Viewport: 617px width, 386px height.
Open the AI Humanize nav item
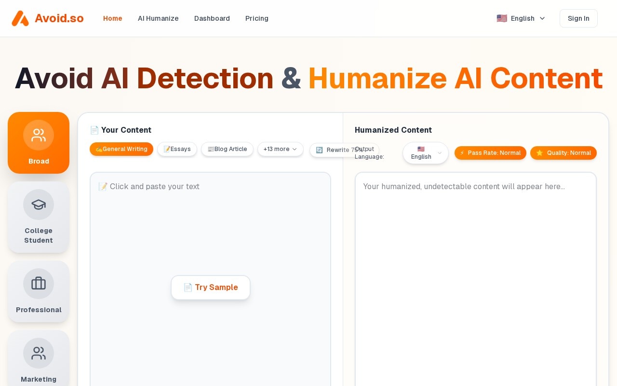(158, 18)
